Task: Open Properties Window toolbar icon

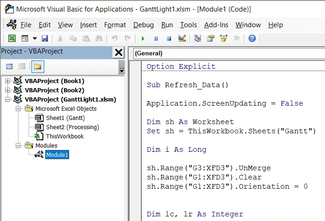Action: [211, 38]
